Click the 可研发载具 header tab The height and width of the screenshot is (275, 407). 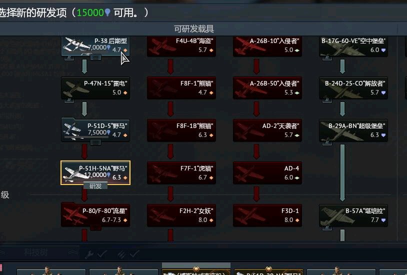coord(194,28)
